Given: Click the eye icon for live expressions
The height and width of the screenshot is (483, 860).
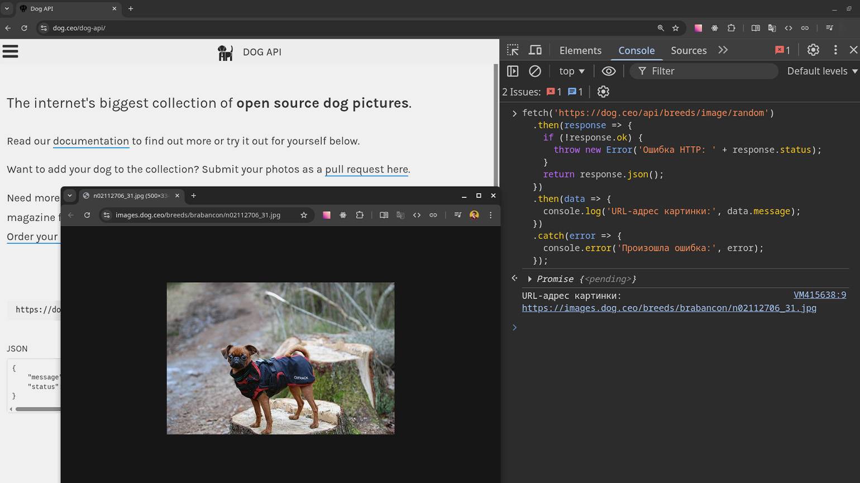Looking at the screenshot, I should pos(609,71).
